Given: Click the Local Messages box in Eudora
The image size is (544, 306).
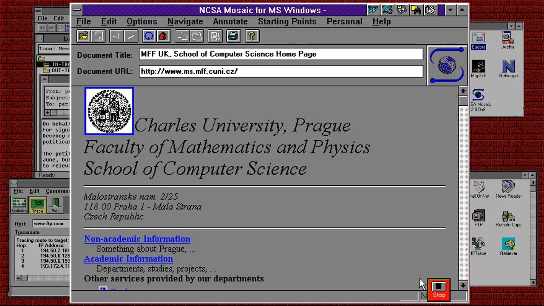Looking at the screenshot, I should tap(54, 48).
